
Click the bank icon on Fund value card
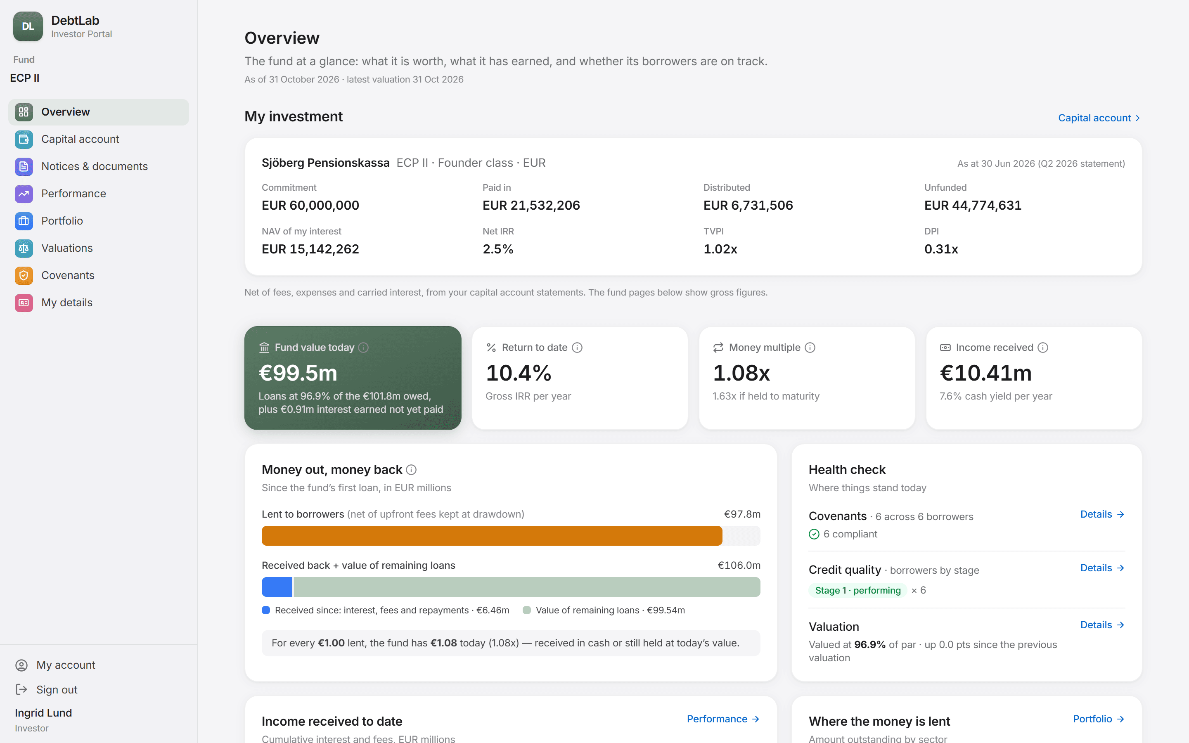pos(264,348)
